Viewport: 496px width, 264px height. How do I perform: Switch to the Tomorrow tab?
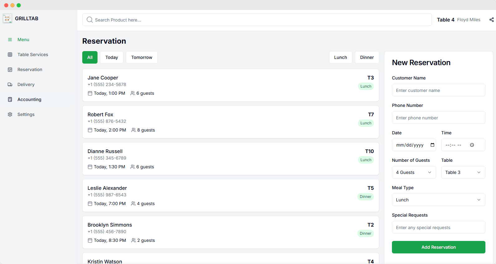point(141,57)
